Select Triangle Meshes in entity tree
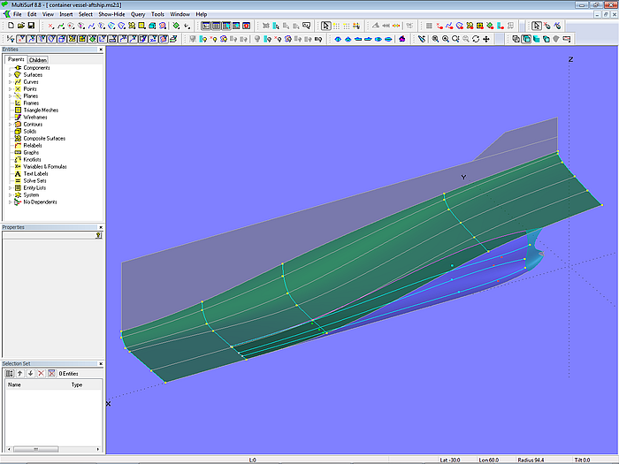The width and height of the screenshot is (619, 464). [x=41, y=110]
